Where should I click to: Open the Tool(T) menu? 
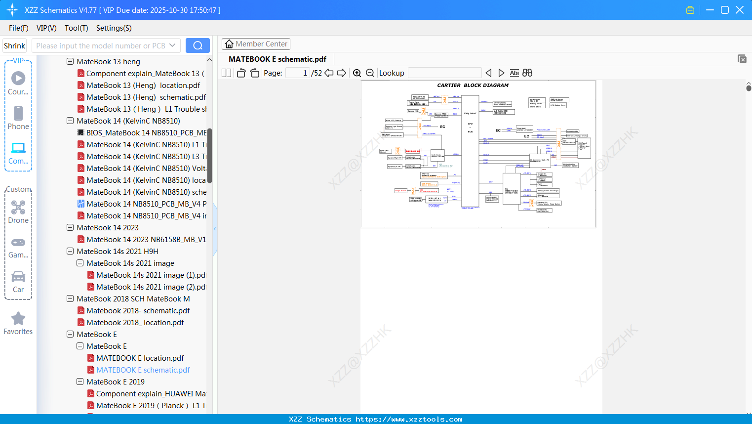77,28
